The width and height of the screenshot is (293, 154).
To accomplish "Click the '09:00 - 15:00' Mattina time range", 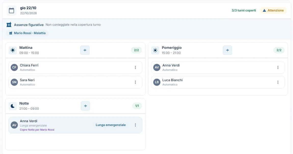I will click(x=29, y=53).
